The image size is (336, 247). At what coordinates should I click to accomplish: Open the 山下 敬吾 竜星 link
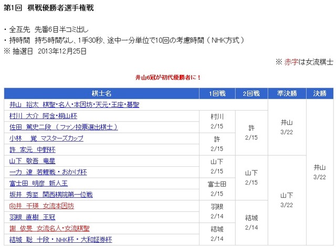coord(32,161)
